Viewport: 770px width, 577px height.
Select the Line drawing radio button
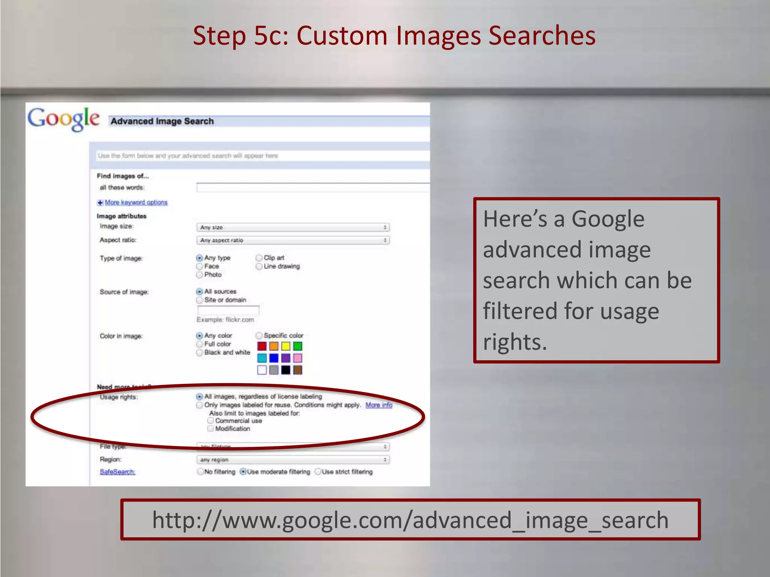(259, 266)
